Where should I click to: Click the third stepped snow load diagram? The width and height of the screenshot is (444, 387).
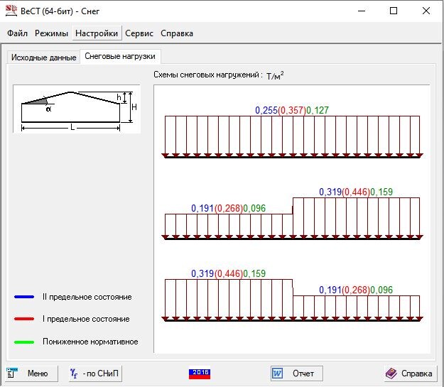tap(292, 300)
